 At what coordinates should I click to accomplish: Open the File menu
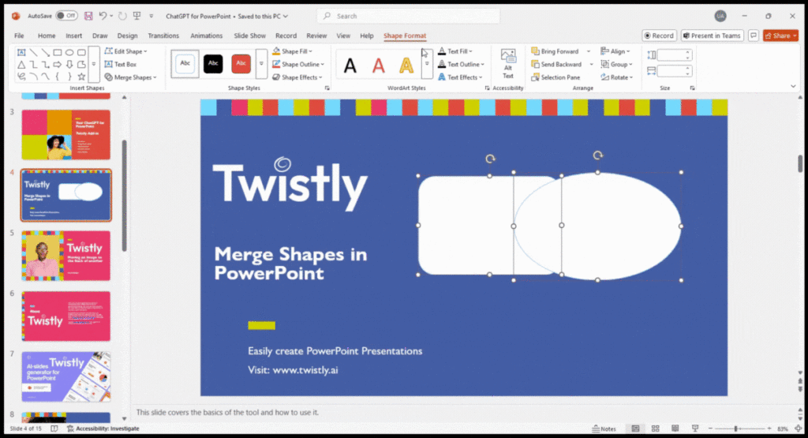tap(19, 36)
